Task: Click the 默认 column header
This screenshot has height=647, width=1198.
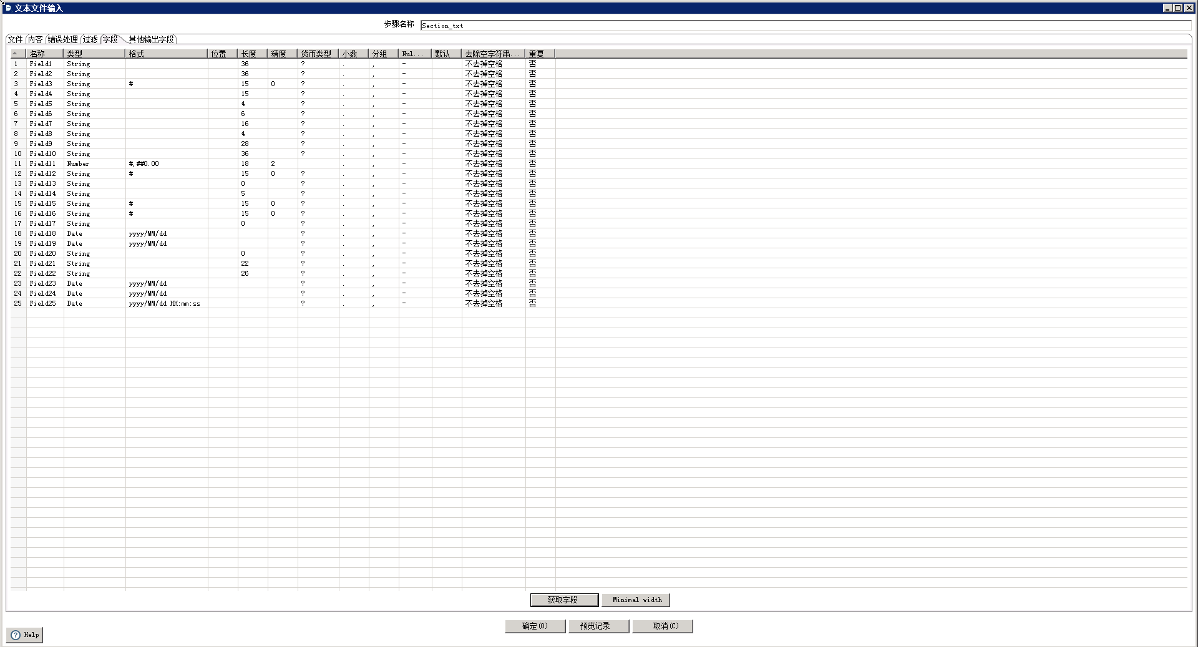Action: (447, 54)
